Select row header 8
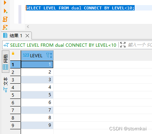This screenshot has width=152, height=134. point(16,118)
